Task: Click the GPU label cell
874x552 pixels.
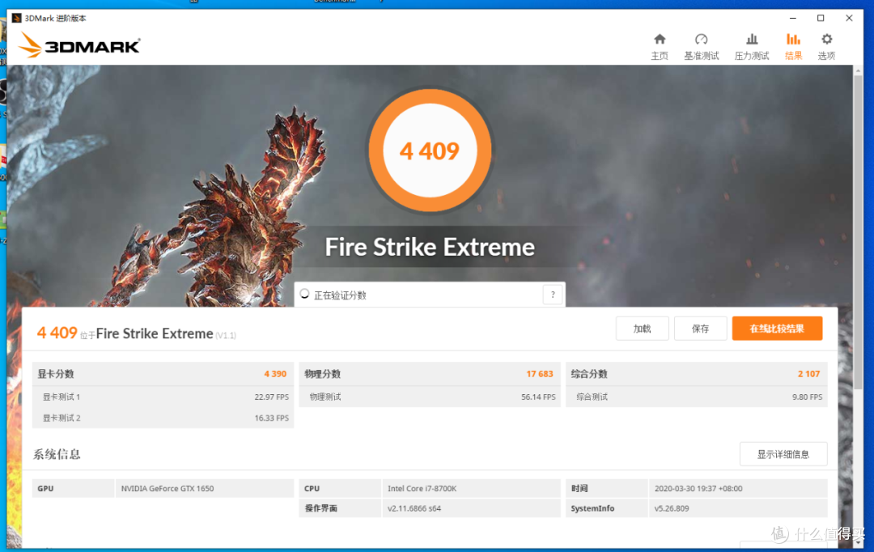Action: click(x=73, y=488)
